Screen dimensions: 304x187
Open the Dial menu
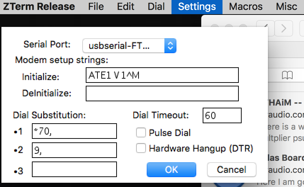point(156,7)
